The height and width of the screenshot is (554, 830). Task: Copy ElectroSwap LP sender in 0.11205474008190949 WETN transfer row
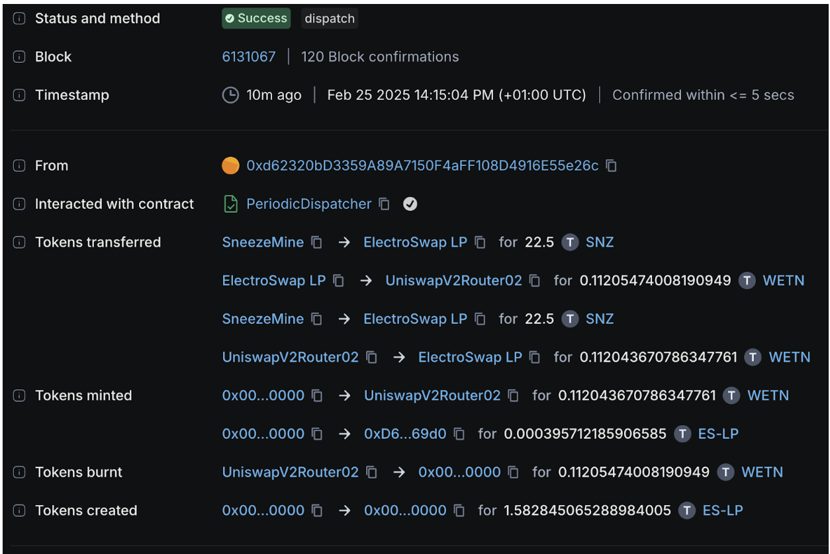[338, 280]
